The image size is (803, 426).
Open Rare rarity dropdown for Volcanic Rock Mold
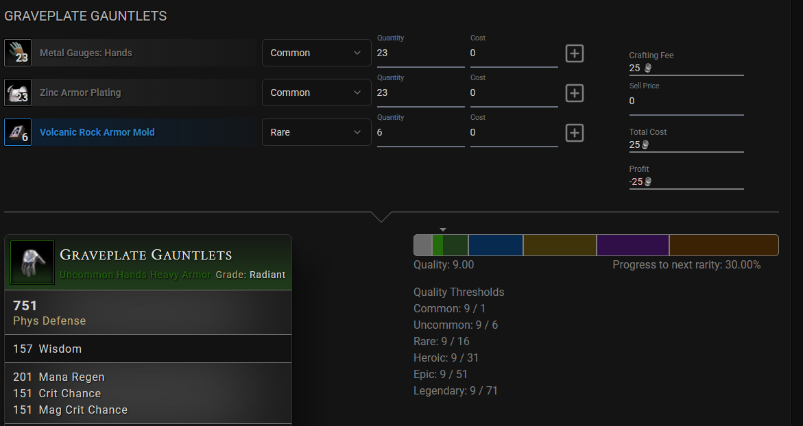click(316, 132)
